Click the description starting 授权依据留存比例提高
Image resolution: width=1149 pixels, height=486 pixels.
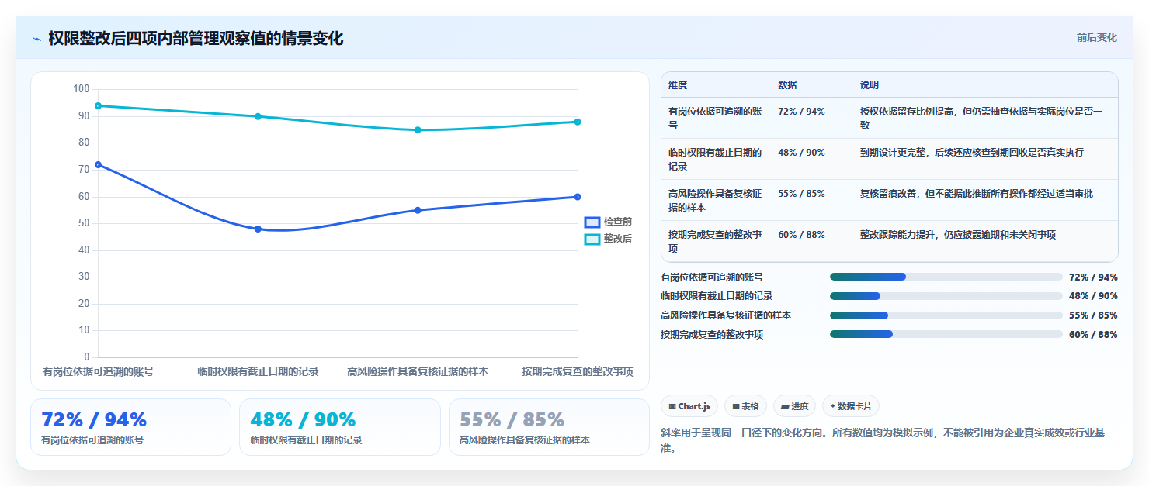click(x=984, y=118)
